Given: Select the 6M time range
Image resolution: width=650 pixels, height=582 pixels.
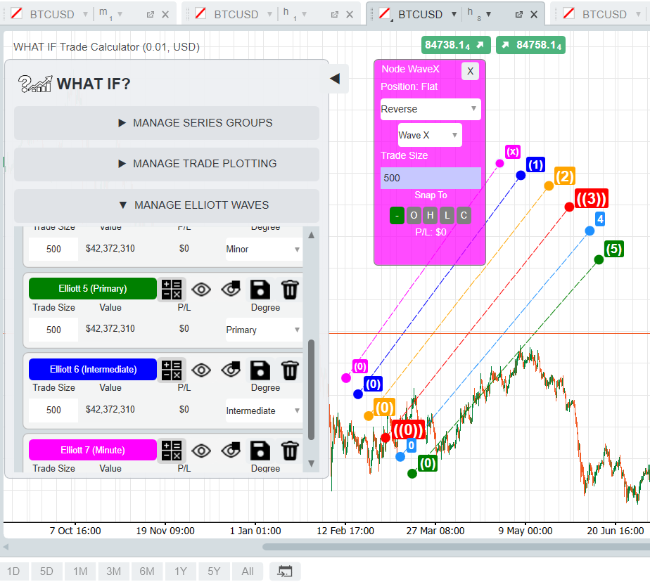Looking at the screenshot, I should (147, 571).
